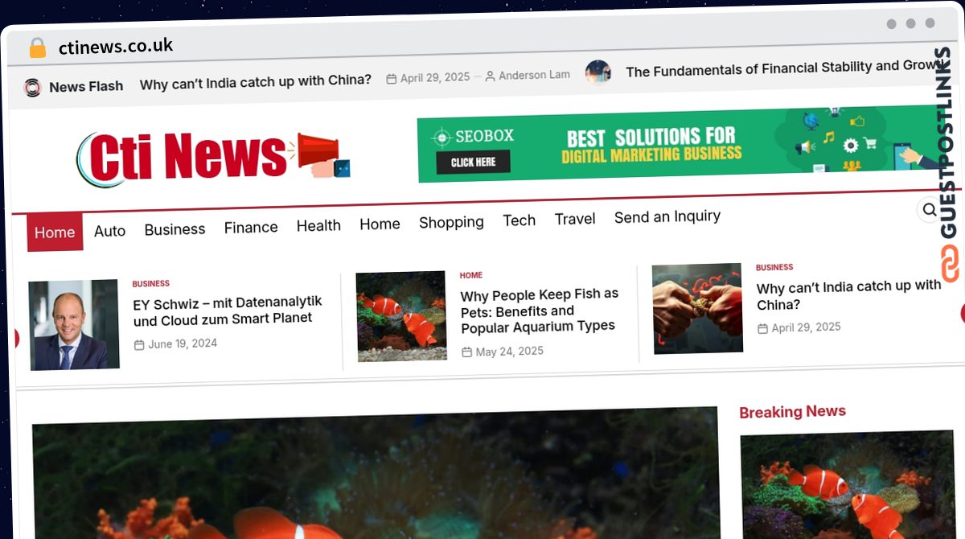Click the calendar icon beside April 29, 2025 ticker
Image resolution: width=965 pixels, height=539 pixels.
pos(392,79)
